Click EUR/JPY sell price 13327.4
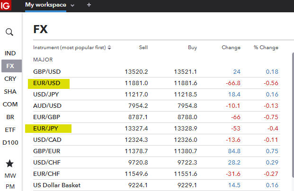The image size is (294, 191). click(136, 129)
